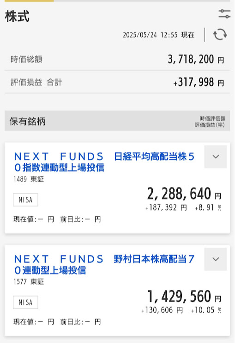Screen dimensions: 235x343
Task: Click the 評価損益 合計 +317,998 円 row
Action: point(117,82)
